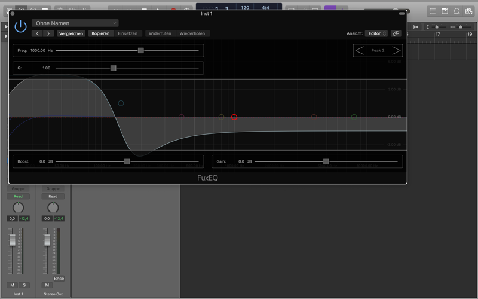Click the bright red EQ band node

(234, 117)
